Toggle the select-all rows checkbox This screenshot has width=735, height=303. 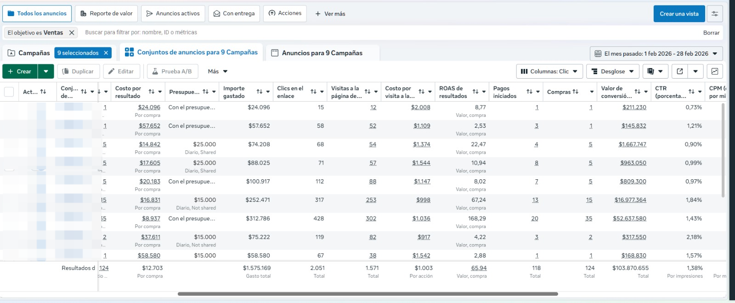pyautogui.click(x=9, y=92)
